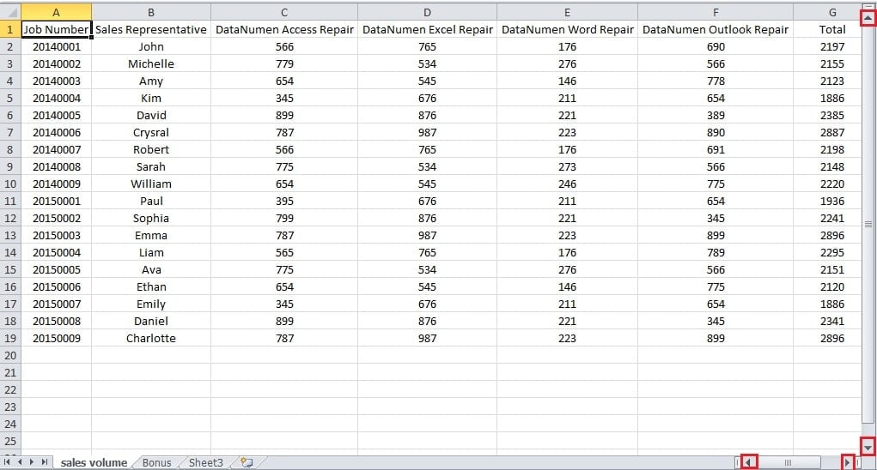Select the cell containing Crysral

[x=151, y=132]
